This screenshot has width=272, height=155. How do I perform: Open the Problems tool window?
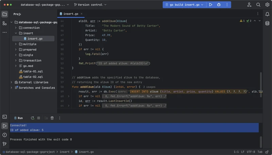click(5, 135)
